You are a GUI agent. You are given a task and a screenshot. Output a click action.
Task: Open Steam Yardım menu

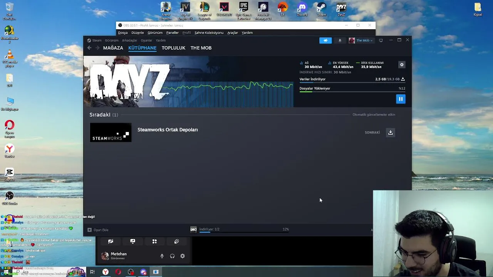161,40
